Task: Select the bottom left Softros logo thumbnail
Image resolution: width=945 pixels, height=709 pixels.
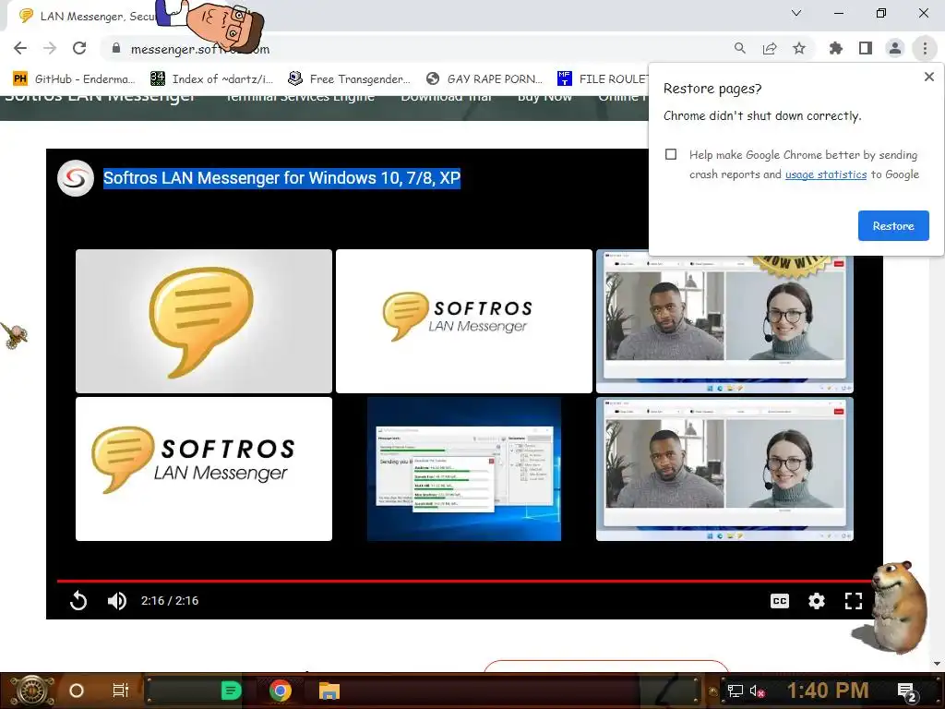Action: (x=204, y=468)
